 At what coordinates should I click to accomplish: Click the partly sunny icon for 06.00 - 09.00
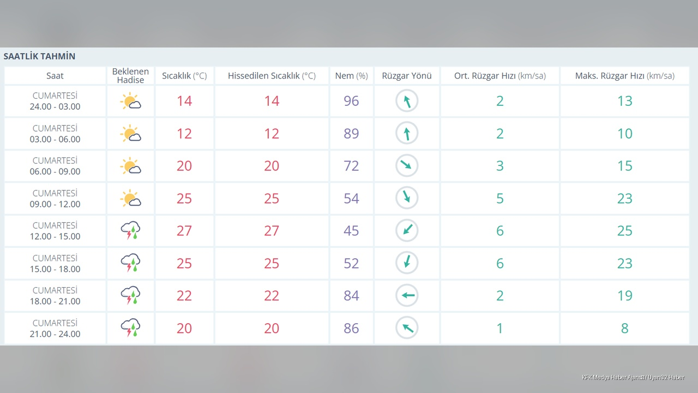[x=130, y=166]
